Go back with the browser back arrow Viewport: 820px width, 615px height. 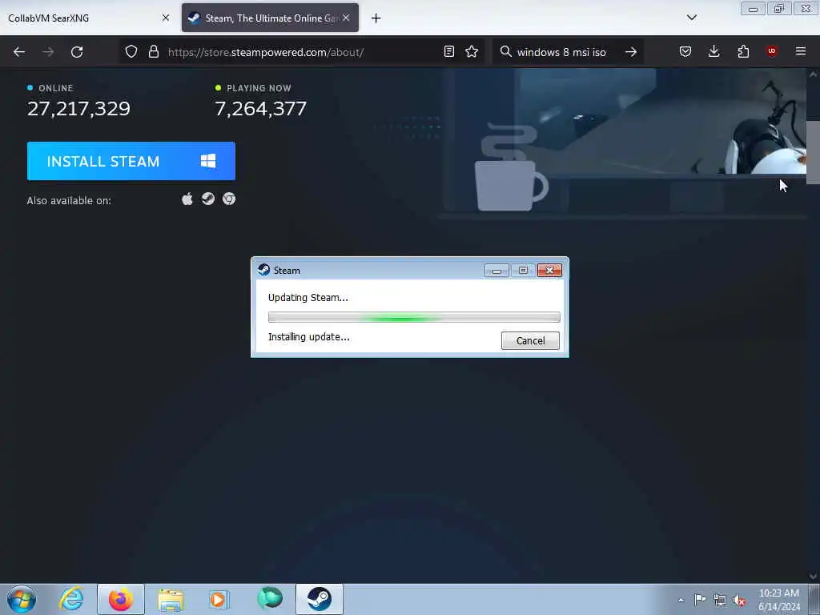pyautogui.click(x=19, y=52)
